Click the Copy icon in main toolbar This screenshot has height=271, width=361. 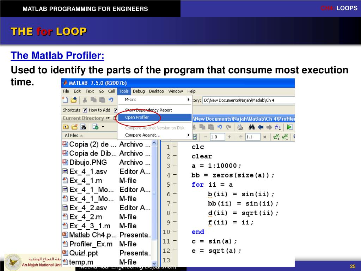[93, 100]
